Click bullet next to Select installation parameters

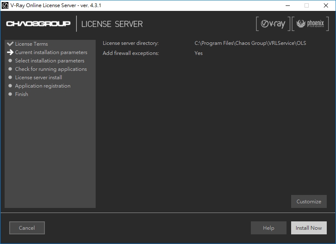[10, 61]
